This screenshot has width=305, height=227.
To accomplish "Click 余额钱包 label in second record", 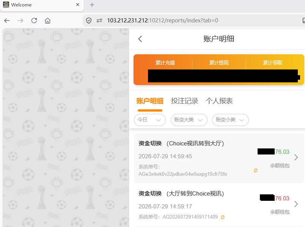I will pyautogui.click(x=280, y=212).
